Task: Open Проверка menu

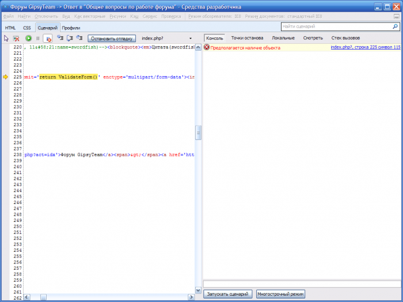Action: tap(171, 17)
